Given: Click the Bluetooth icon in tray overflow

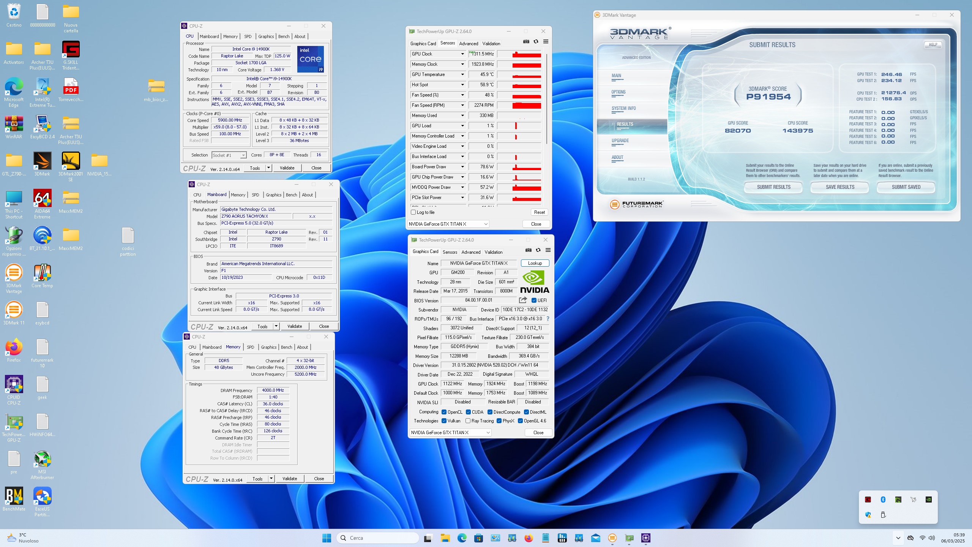Looking at the screenshot, I should pos(883,500).
